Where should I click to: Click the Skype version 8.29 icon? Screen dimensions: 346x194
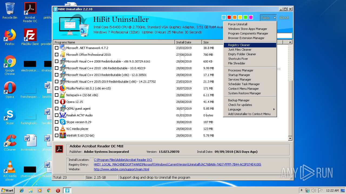coord(63,122)
